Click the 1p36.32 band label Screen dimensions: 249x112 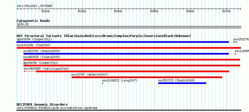click(23, 24)
